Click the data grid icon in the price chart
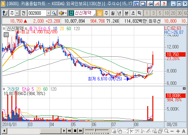Screen dimensions: 188x135 tap(6, 35)
